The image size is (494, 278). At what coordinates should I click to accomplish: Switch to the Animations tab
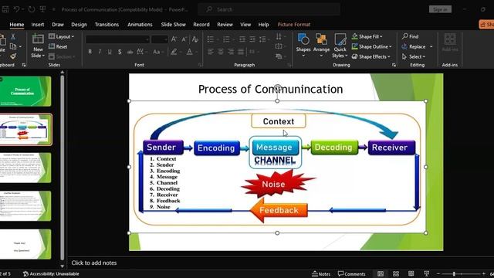pos(140,25)
